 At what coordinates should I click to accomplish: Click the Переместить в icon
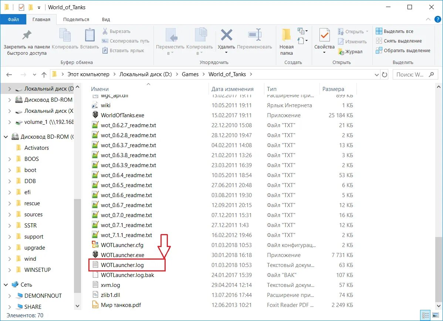click(171, 36)
